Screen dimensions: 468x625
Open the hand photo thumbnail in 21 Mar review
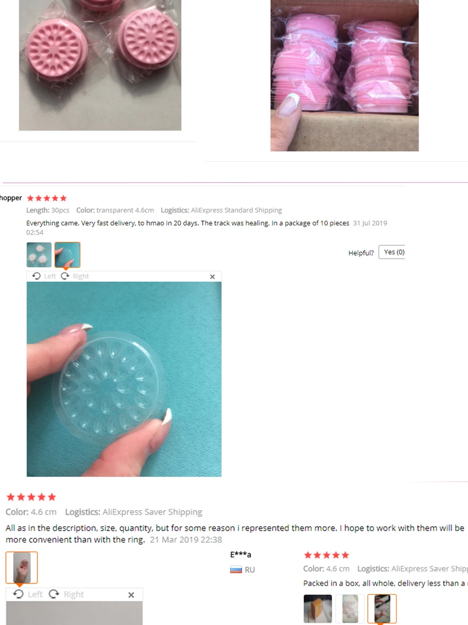[22, 567]
